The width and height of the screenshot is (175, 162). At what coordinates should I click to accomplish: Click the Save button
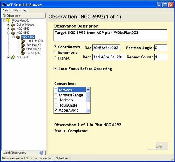(x=158, y=146)
